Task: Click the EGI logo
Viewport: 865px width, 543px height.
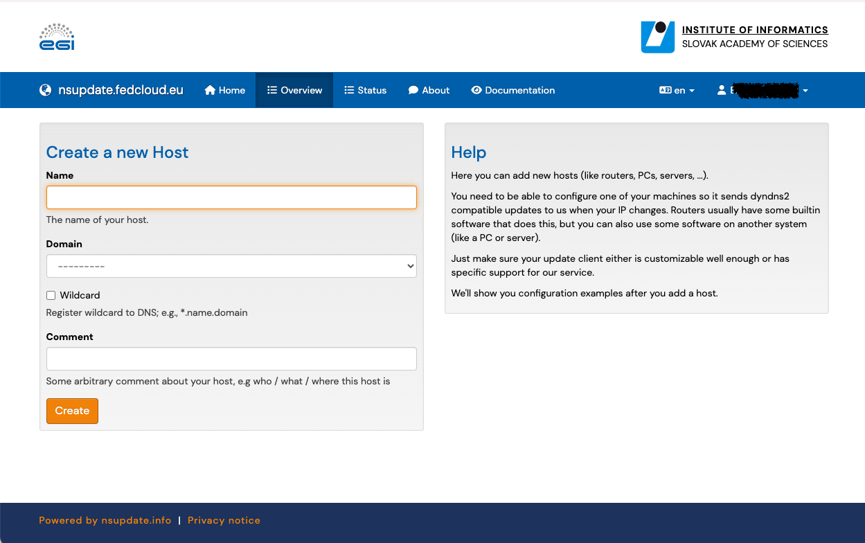Action: click(57, 37)
